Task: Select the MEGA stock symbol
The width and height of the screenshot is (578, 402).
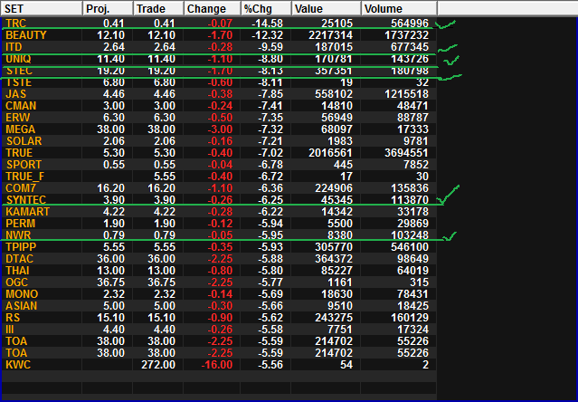Action: pos(20,129)
